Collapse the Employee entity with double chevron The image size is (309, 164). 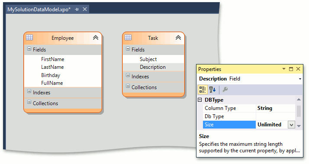click(x=96, y=38)
